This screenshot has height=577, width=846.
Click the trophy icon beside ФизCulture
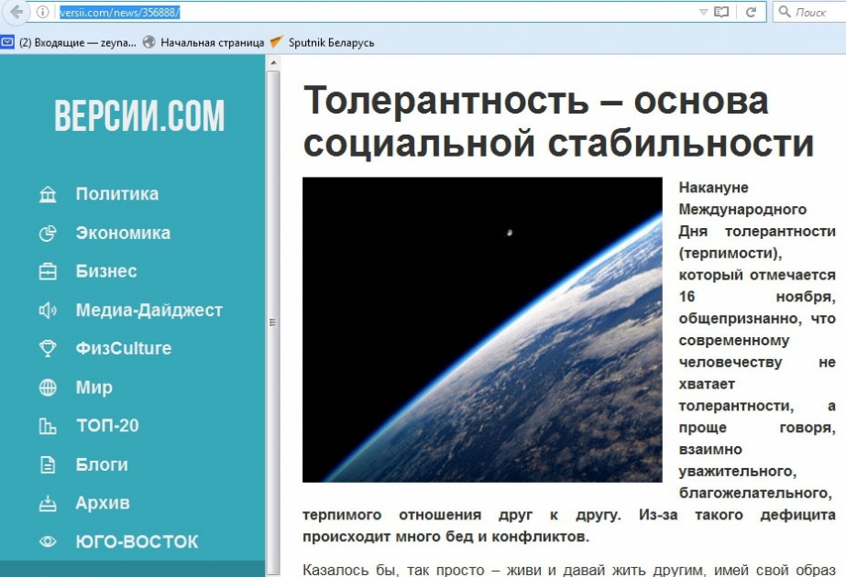[x=48, y=348]
